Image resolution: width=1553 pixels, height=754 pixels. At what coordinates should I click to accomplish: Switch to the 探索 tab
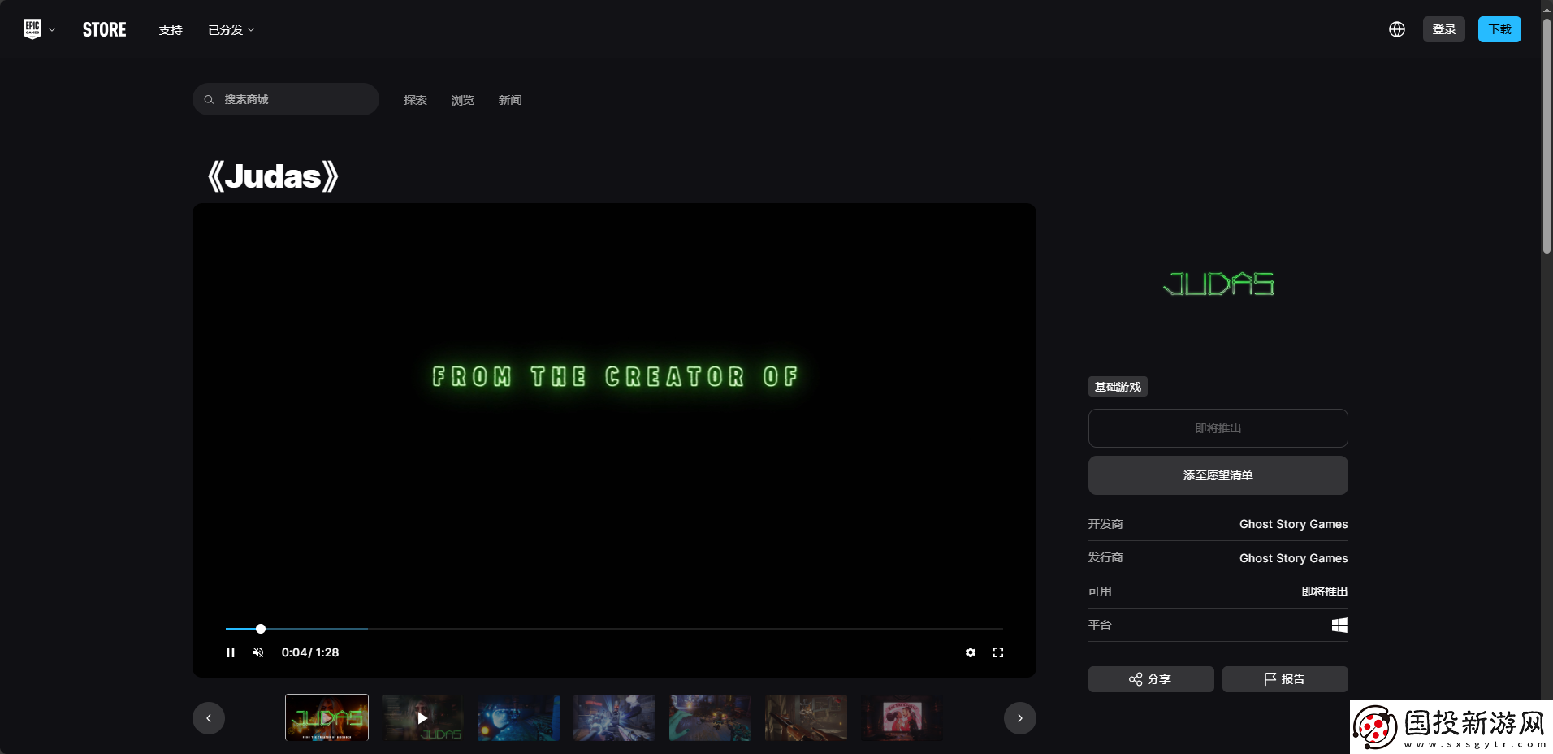pyautogui.click(x=415, y=100)
